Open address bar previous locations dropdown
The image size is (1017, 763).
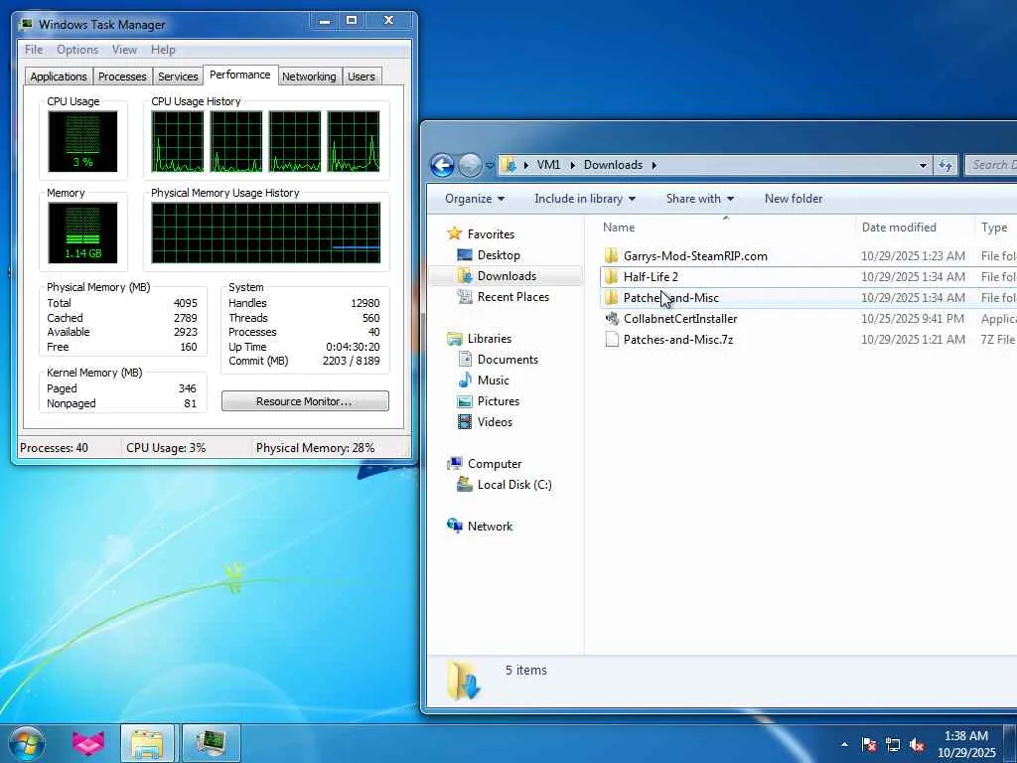click(923, 166)
